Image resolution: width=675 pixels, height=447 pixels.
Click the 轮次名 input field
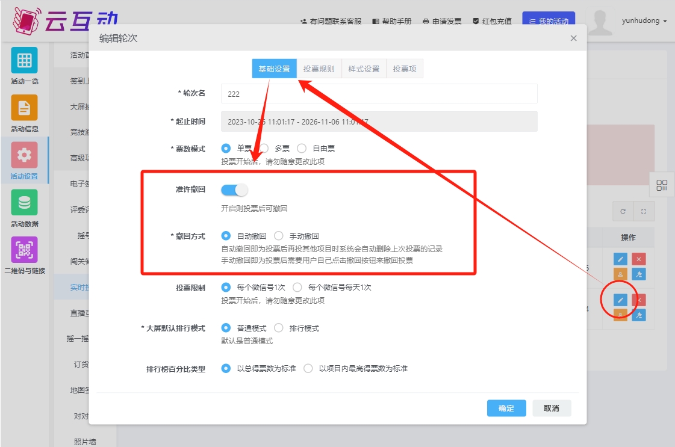pyautogui.click(x=379, y=94)
